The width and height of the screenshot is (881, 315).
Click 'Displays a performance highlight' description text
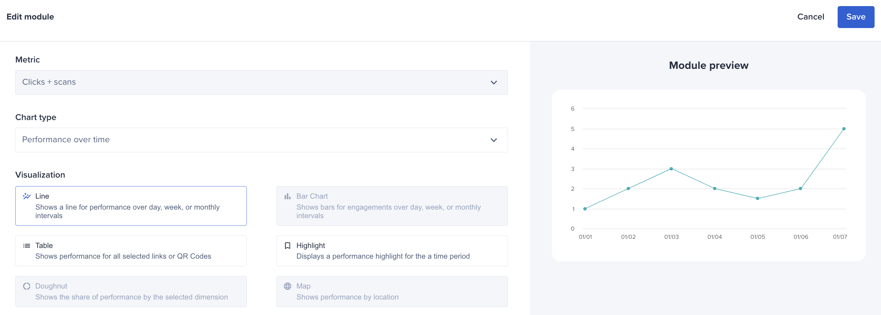(383, 257)
